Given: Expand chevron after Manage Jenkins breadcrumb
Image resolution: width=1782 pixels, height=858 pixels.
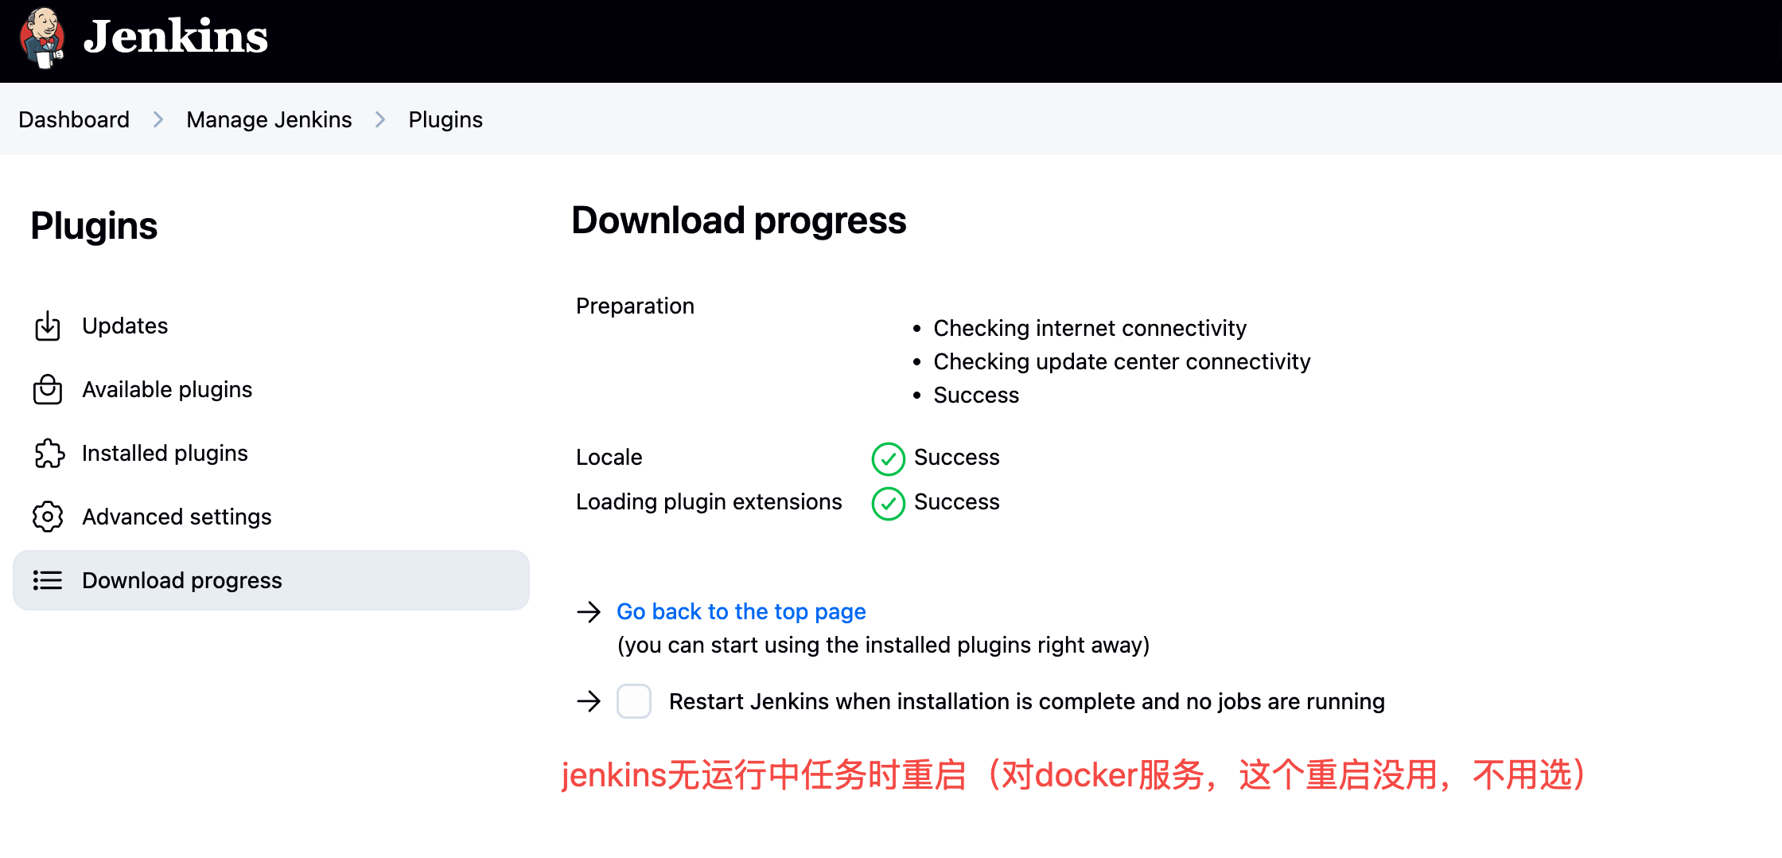Looking at the screenshot, I should pyautogui.click(x=380, y=119).
